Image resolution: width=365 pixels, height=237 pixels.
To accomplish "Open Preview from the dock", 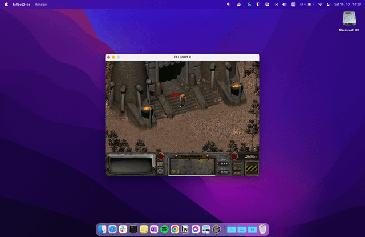I will [x=206, y=230].
